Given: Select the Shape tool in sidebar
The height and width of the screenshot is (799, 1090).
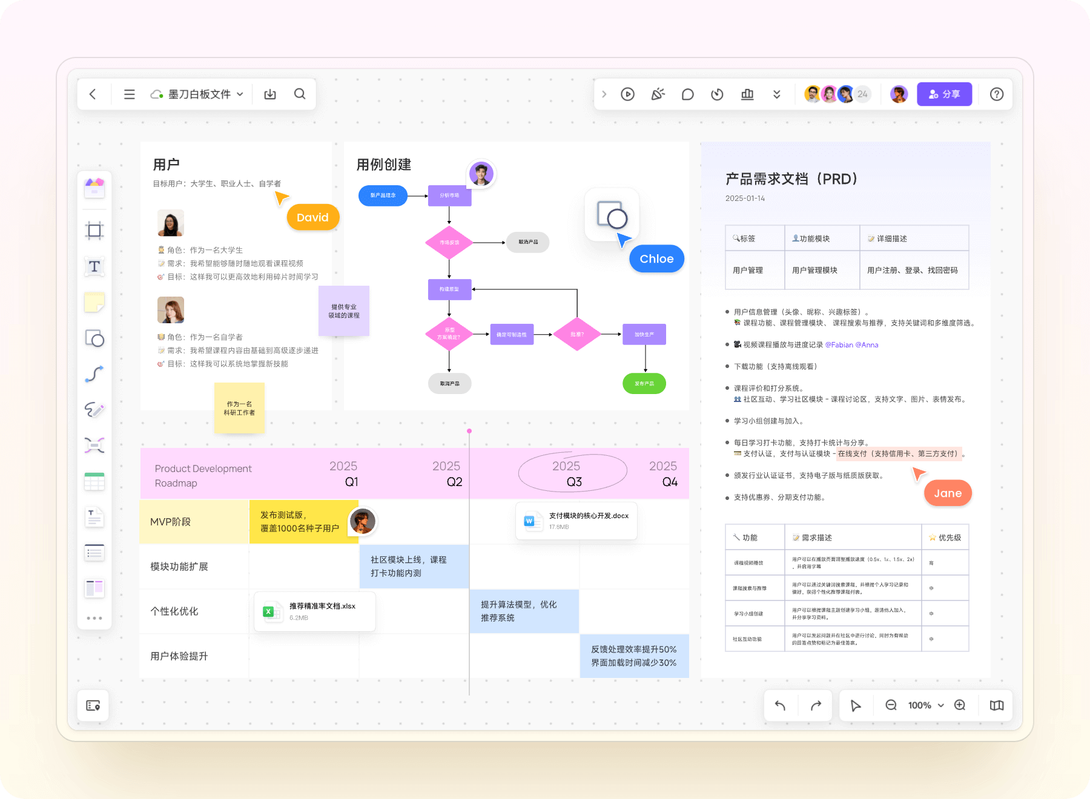Looking at the screenshot, I should pos(94,338).
